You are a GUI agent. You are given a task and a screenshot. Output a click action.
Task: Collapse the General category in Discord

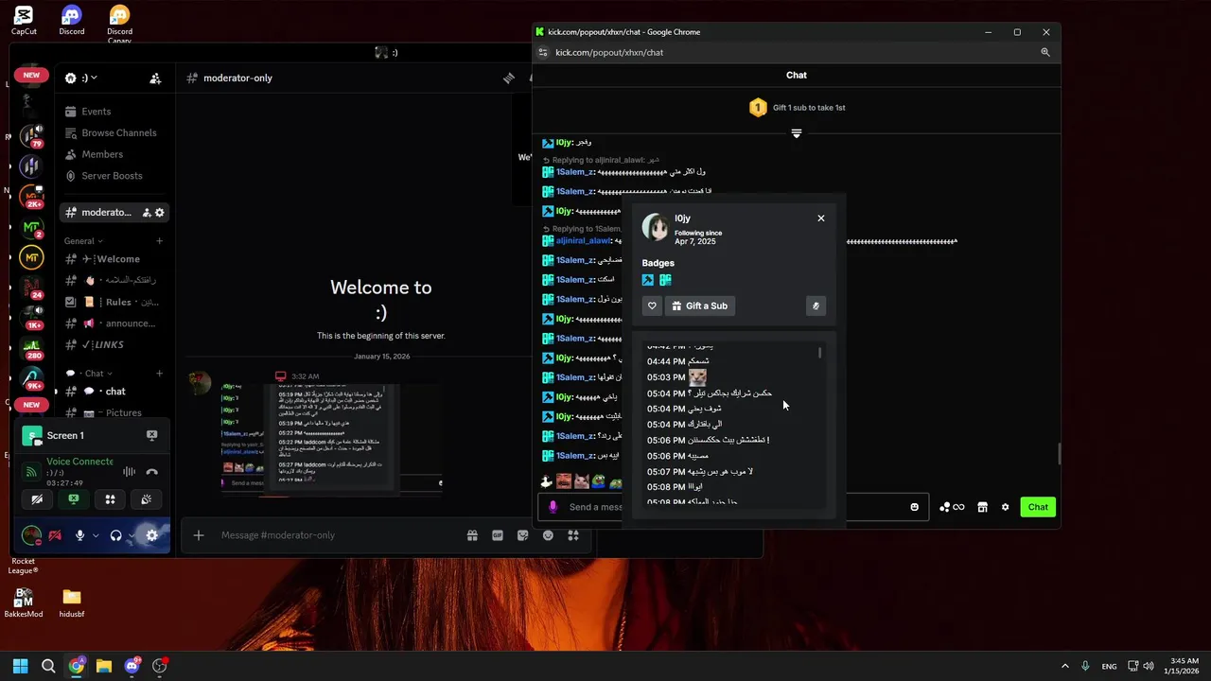(83, 241)
